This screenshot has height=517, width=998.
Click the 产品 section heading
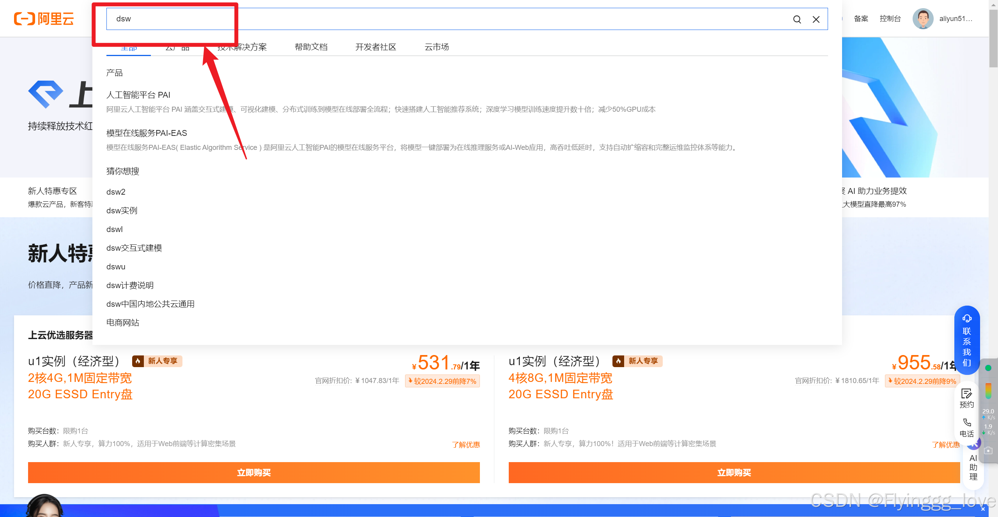pos(114,73)
